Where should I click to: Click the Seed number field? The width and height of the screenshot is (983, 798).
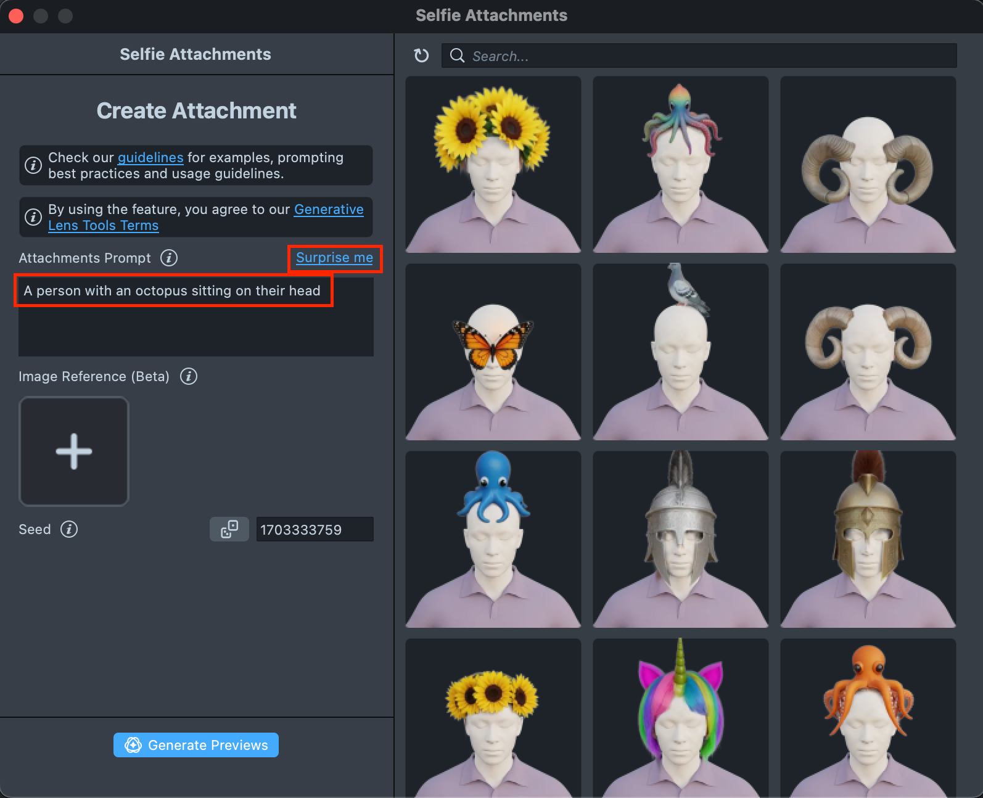click(315, 530)
